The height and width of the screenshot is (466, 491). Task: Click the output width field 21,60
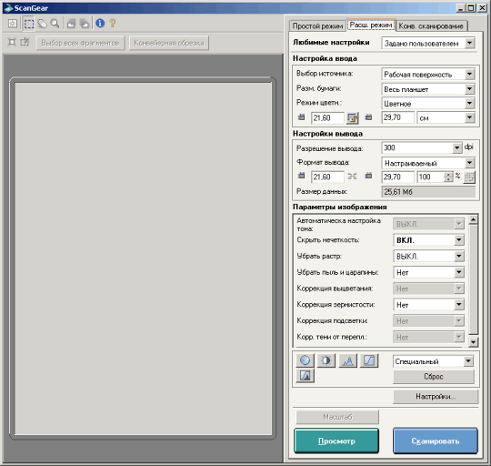tap(327, 177)
